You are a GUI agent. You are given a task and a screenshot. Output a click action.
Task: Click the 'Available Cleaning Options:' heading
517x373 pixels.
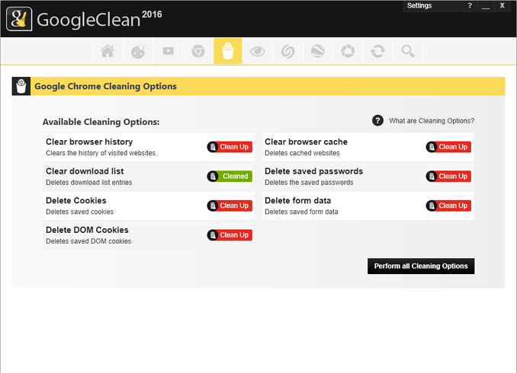pyautogui.click(x=101, y=122)
